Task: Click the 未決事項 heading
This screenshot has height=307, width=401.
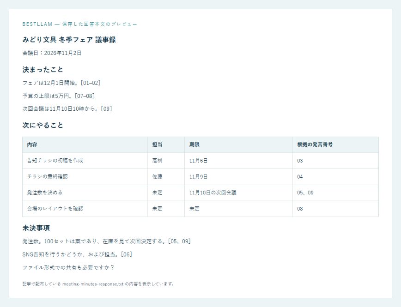Action: pyautogui.click(x=36, y=228)
